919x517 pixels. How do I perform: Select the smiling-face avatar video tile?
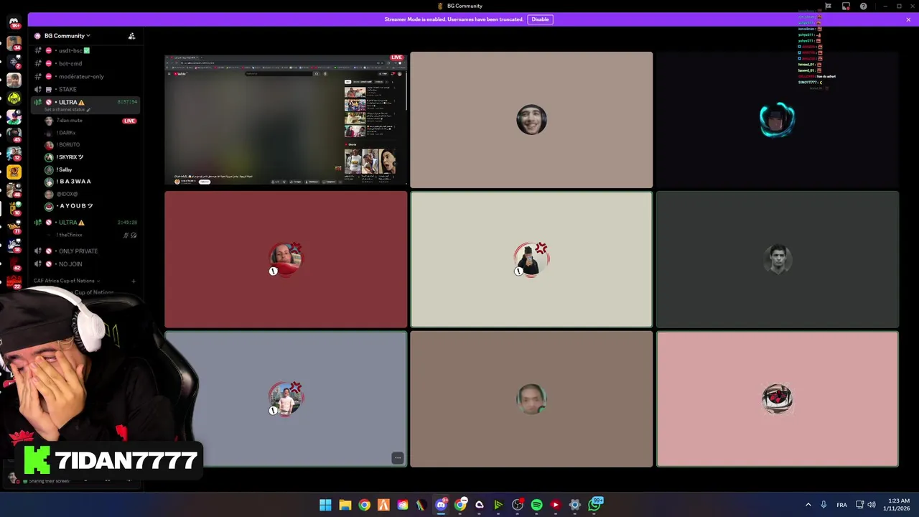coord(531,120)
